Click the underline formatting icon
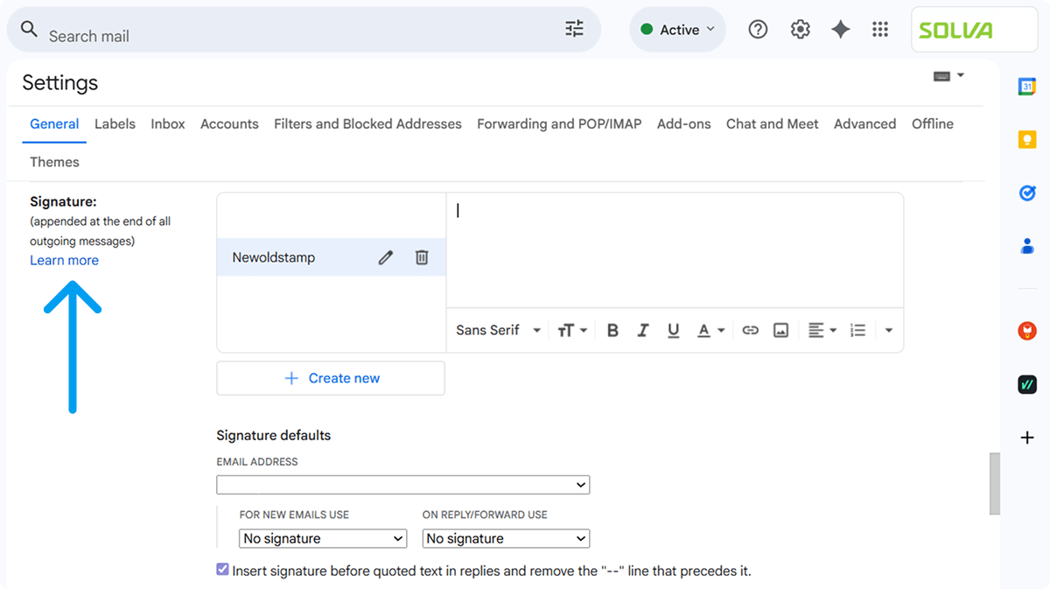This screenshot has width=1050, height=589. click(x=673, y=330)
